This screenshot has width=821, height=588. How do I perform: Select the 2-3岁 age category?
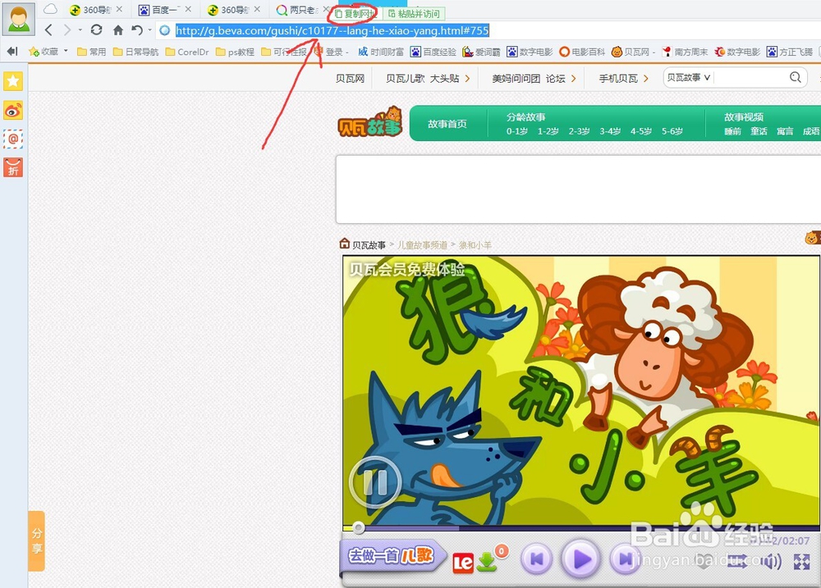coord(579,131)
